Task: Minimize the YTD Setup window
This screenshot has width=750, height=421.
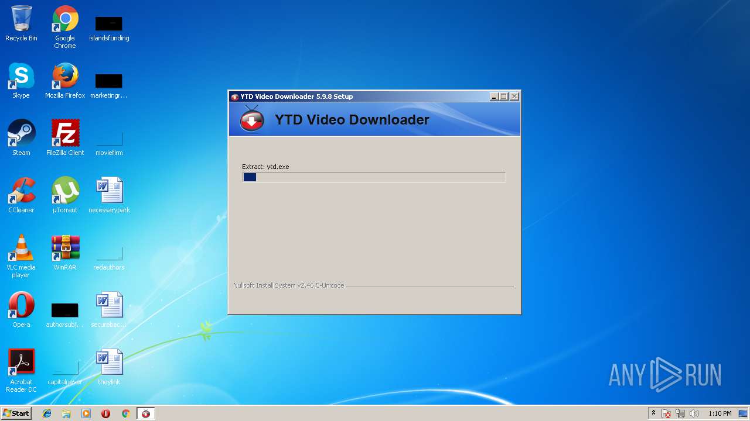Action: point(494,96)
